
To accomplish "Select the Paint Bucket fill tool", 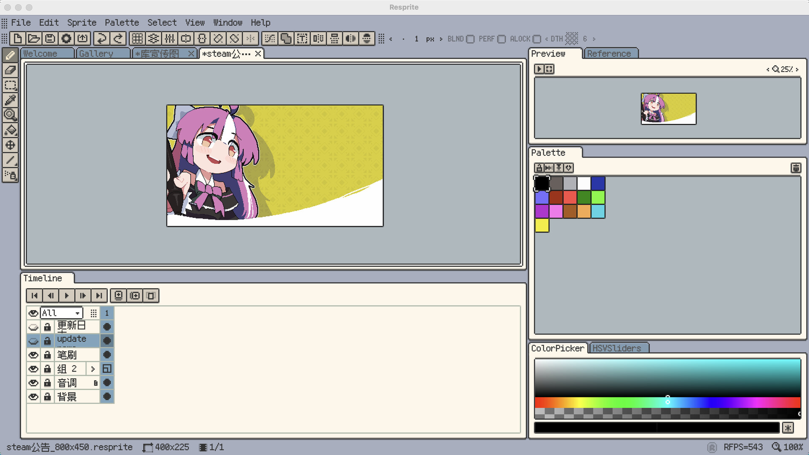I will (x=10, y=130).
